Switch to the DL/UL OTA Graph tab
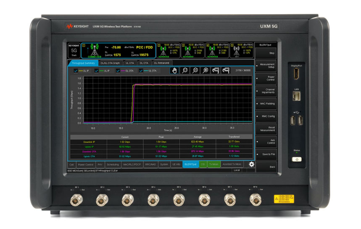The width and height of the screenshot is (361, 229). 110,63
